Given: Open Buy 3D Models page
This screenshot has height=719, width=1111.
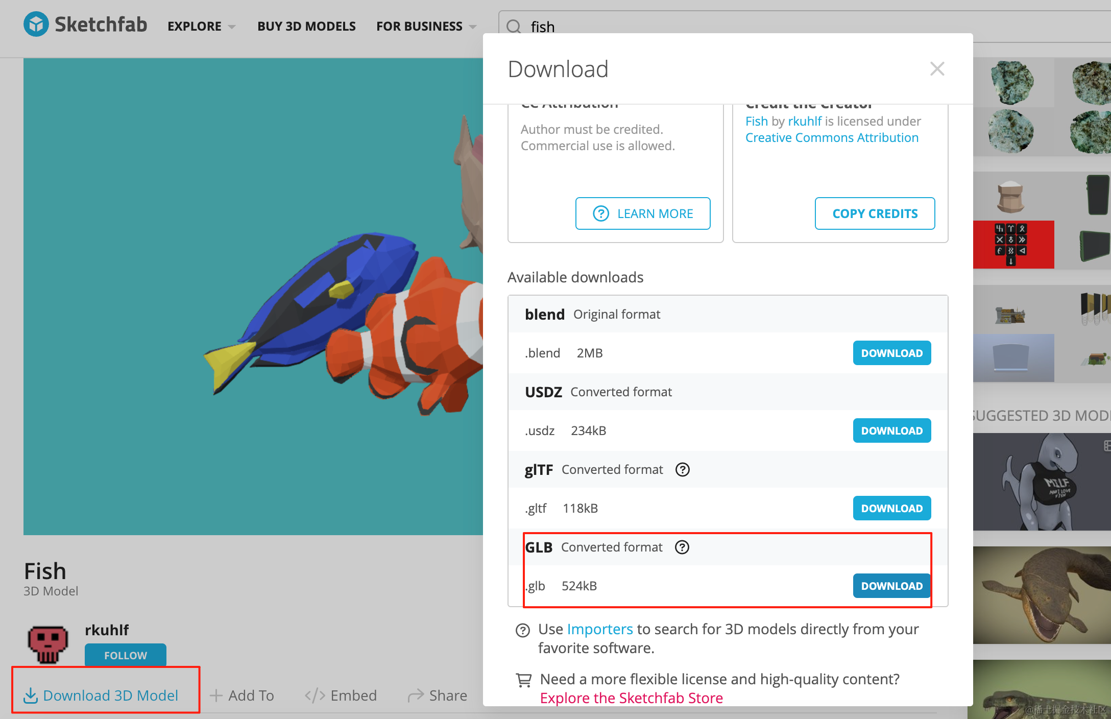Looking at the screenshot, I should pyautogui.click(x=306, y=26).
